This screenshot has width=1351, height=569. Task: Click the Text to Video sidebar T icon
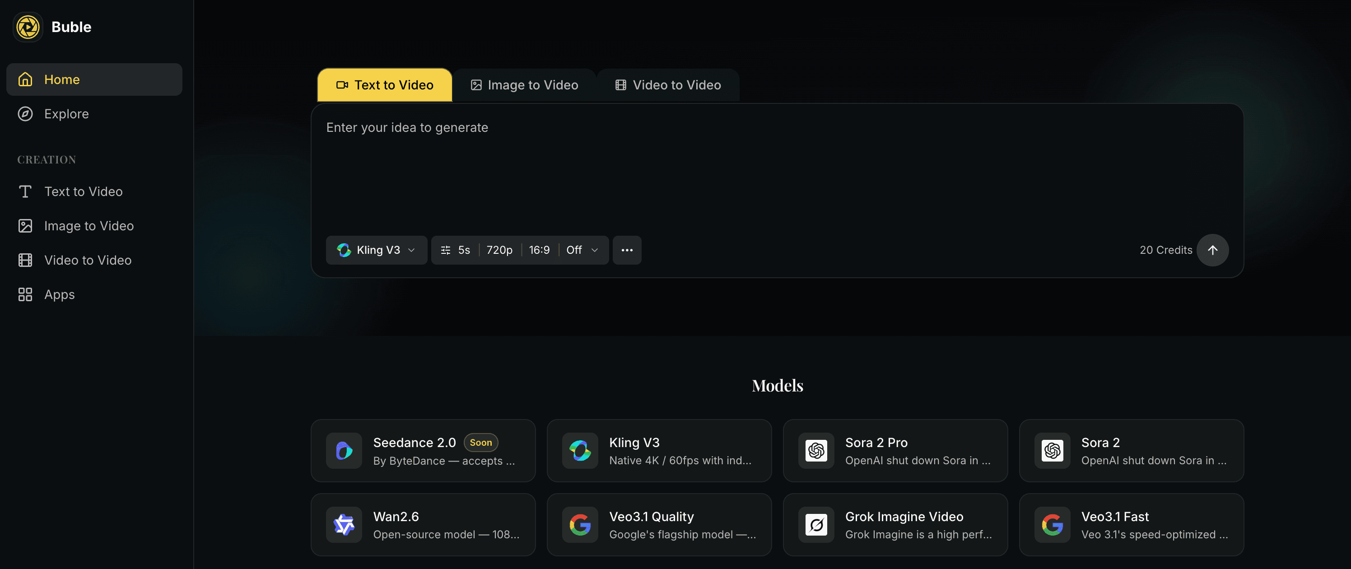(x=25, y=191)
